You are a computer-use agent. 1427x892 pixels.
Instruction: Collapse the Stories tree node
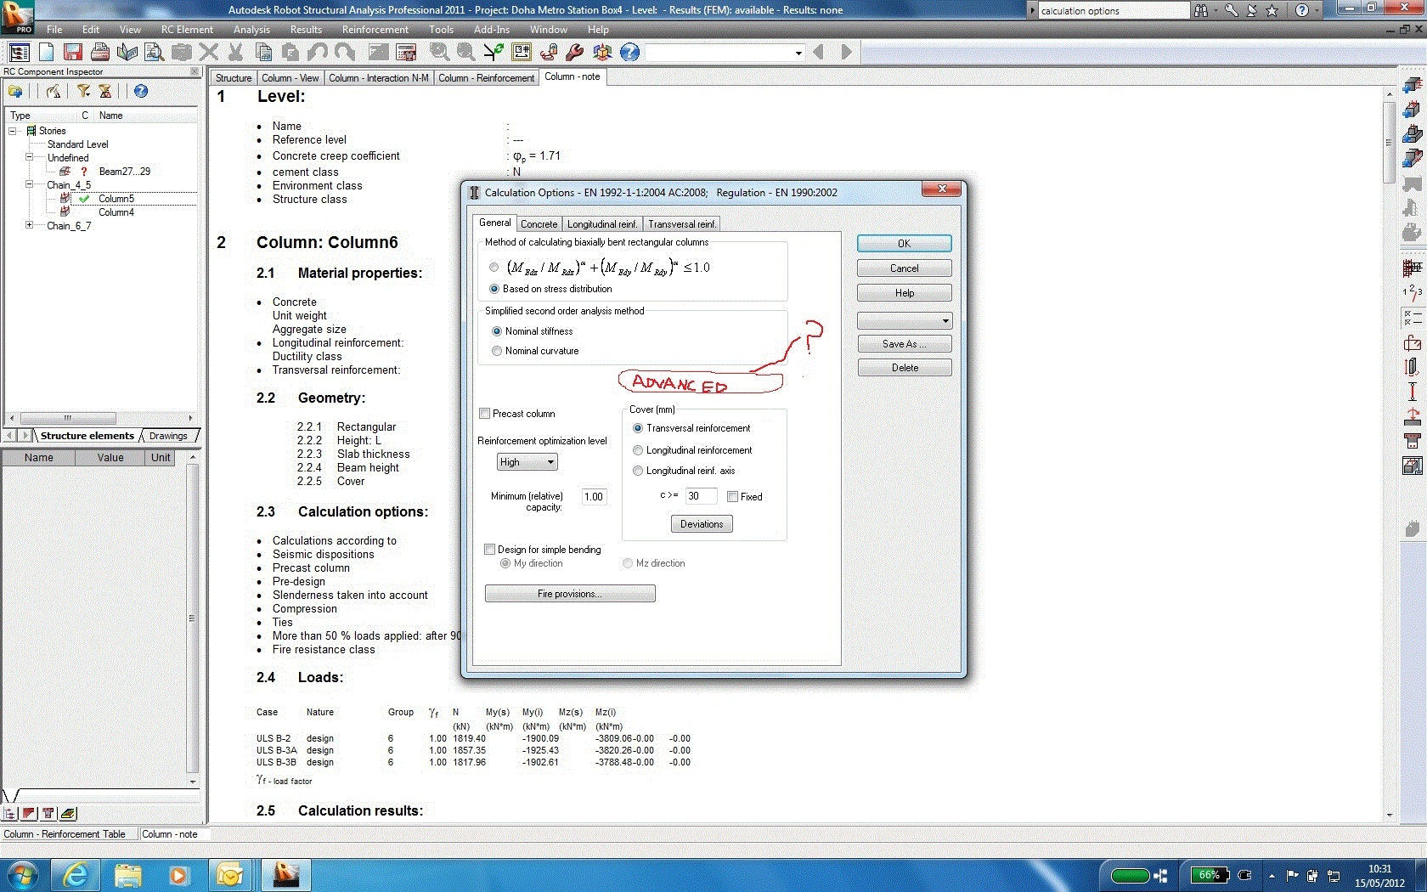13,131
